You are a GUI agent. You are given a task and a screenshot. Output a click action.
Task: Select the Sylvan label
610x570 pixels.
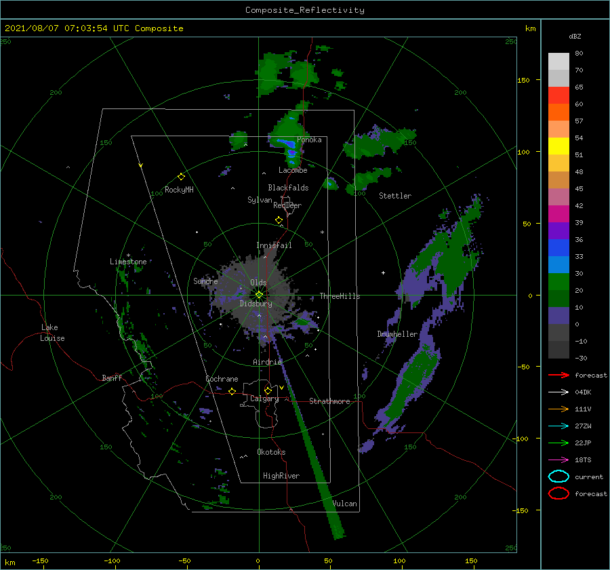click(x=260, y=200)
